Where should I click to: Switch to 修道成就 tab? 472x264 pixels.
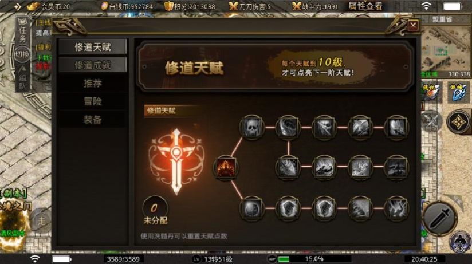(x=93, y=65)
